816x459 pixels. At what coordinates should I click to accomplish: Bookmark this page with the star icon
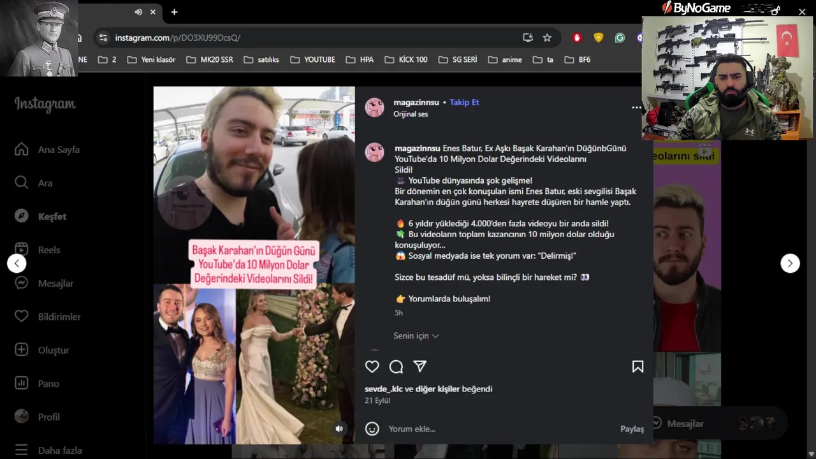pos(547,38)
